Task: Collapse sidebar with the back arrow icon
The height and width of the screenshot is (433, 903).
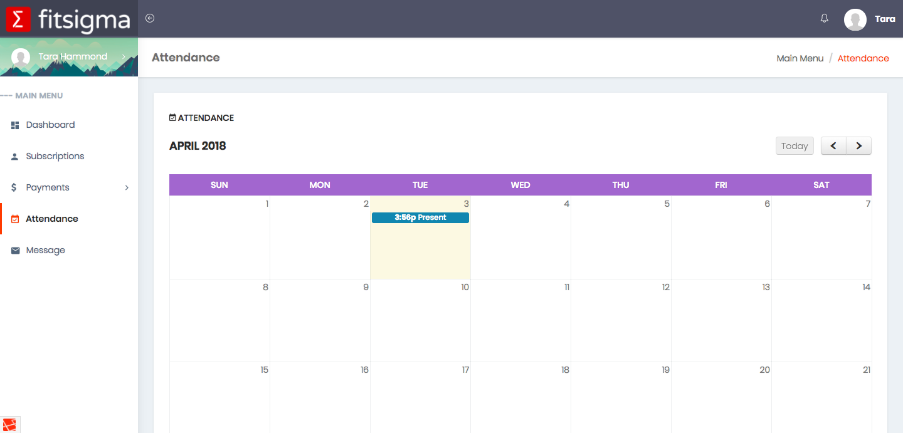Action: click(x=150, y=18)
